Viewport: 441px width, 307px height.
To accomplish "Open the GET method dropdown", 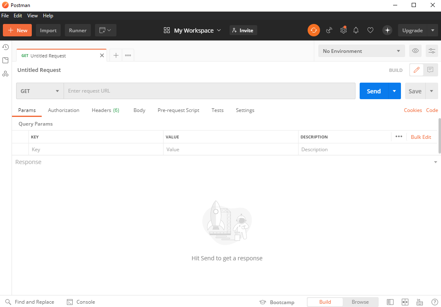I will [x=40, y=91].
